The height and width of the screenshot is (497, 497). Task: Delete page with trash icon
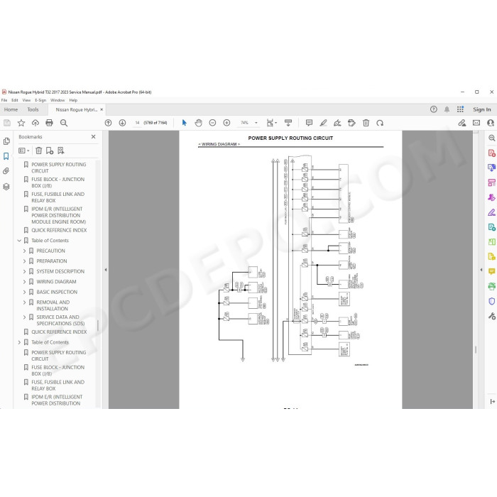pyautogui.click(x=366, y=123)
